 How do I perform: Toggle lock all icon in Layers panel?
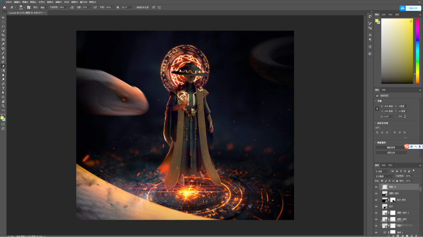pyautogui.click(x=397, y=181)
